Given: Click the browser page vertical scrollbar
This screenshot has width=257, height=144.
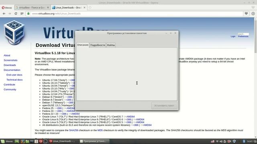Looking at the screenshot, I should pyautogui.click(x=255, y=36).
